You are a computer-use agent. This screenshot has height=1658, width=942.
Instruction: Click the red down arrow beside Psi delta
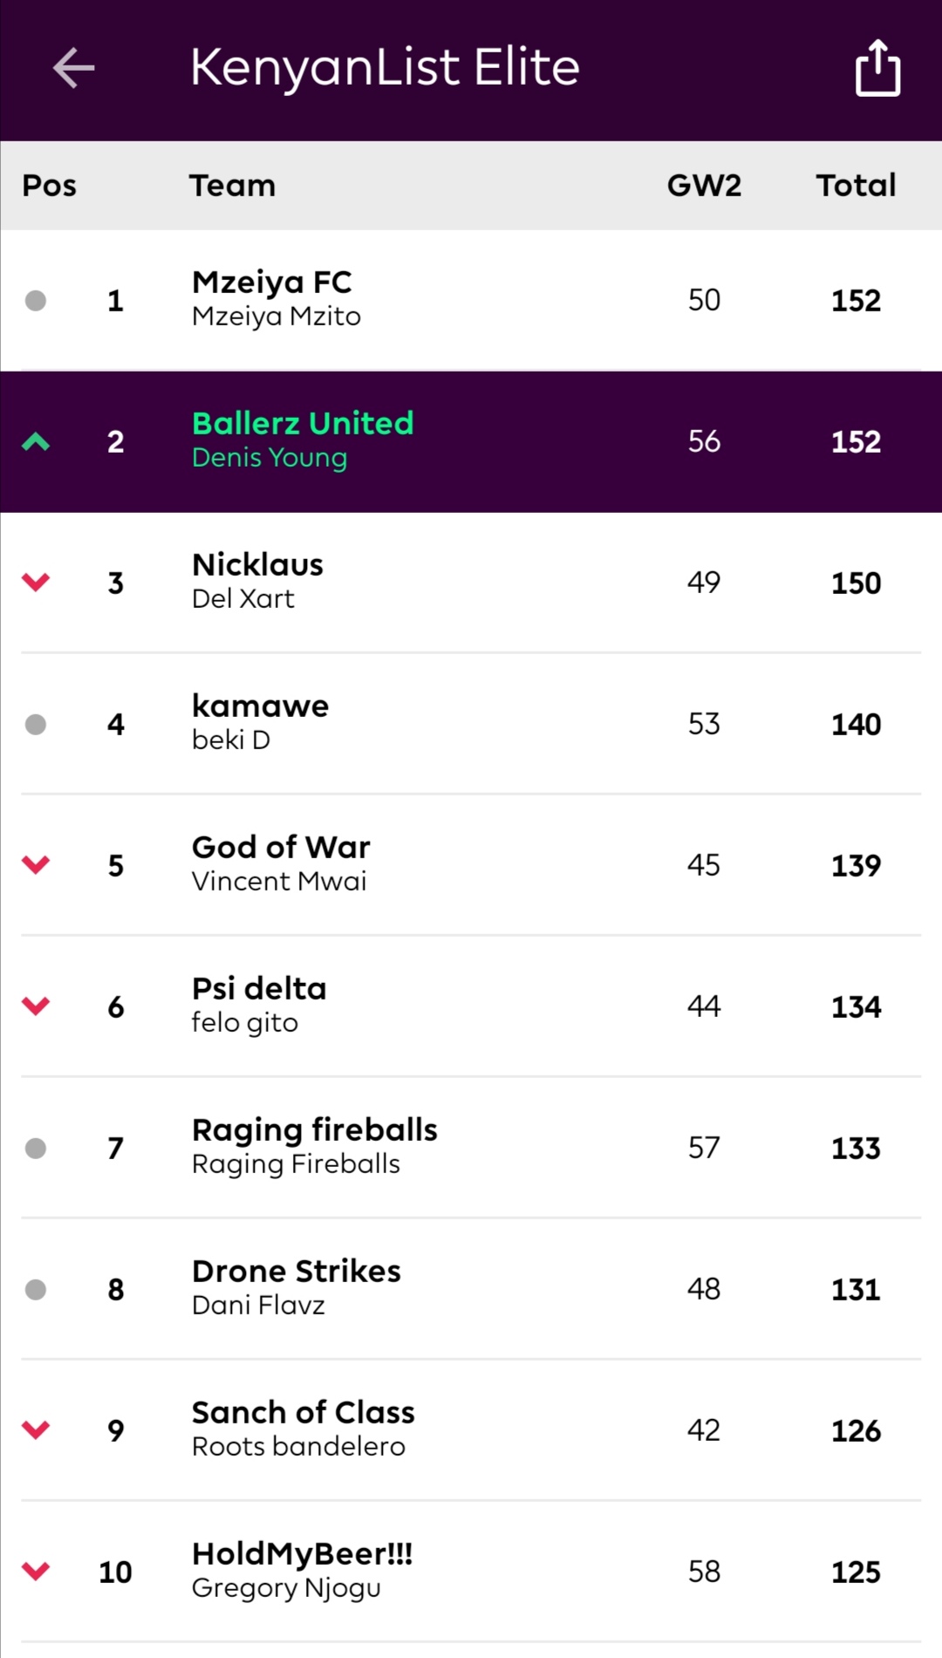tap(36, 1006)
